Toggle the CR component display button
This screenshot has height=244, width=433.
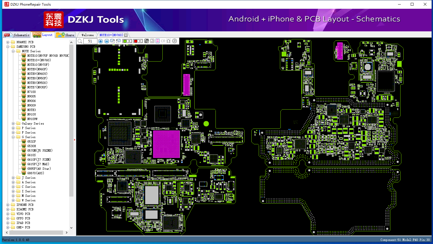tap(163, 41)
